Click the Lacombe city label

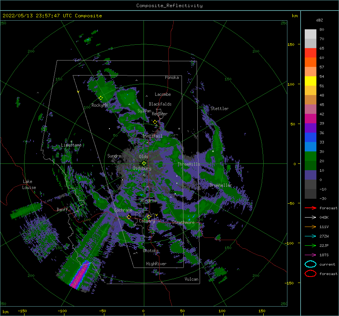[163, 94]
